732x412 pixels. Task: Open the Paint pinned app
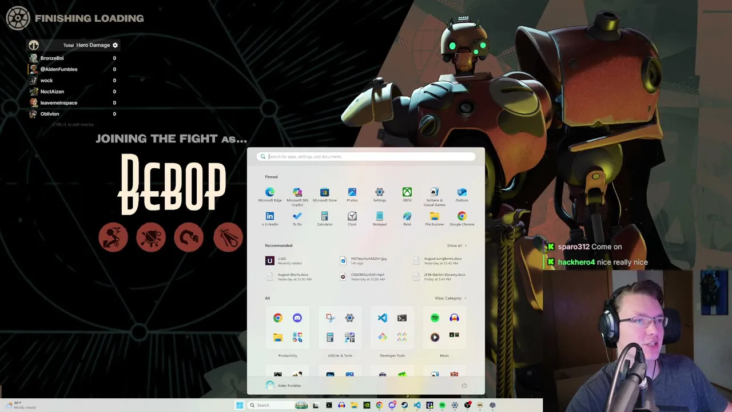tap(407, 219)
